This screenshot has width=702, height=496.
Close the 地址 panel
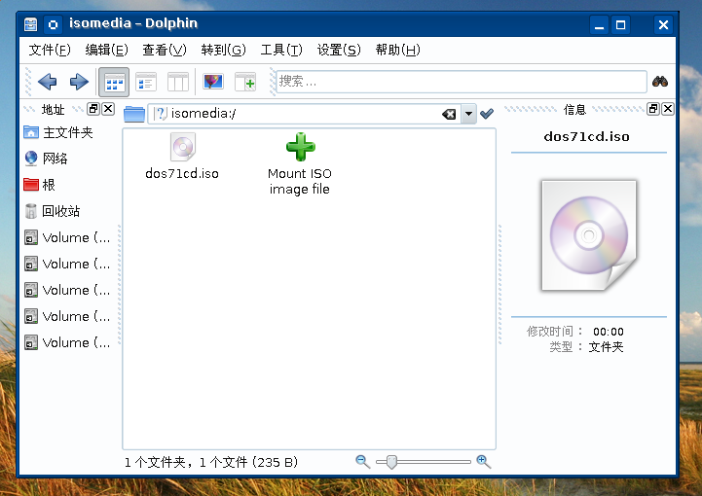click(108, 109)
